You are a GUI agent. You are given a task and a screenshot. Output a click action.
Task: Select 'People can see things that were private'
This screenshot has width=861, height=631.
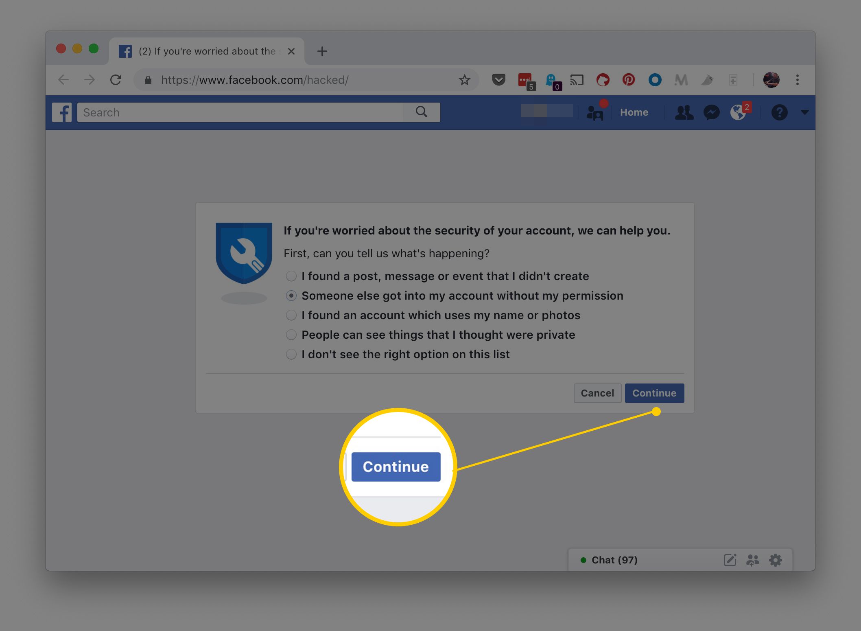point(291,333)
